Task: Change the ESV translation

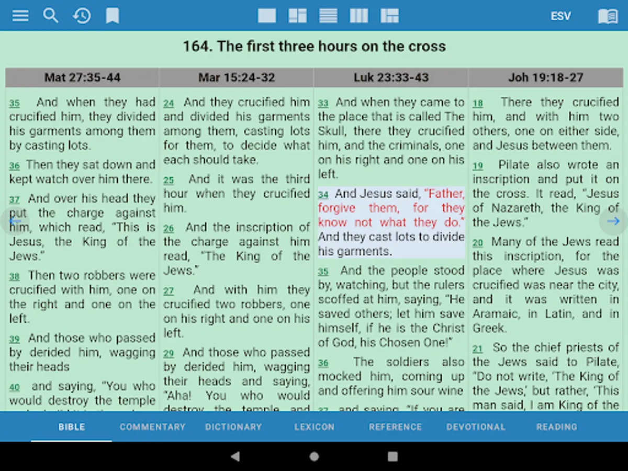Action: pyautogui.click(x=560, y=16)
